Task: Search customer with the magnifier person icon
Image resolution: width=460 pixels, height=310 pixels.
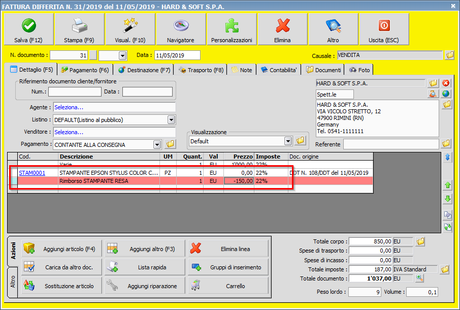Action: [433, 94]
